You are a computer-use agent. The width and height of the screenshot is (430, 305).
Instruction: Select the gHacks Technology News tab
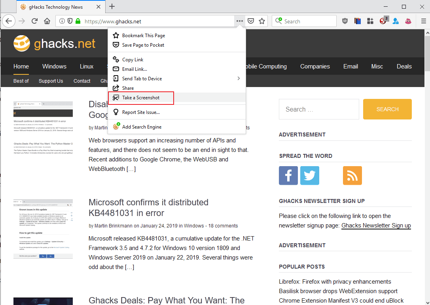[61, 7]
